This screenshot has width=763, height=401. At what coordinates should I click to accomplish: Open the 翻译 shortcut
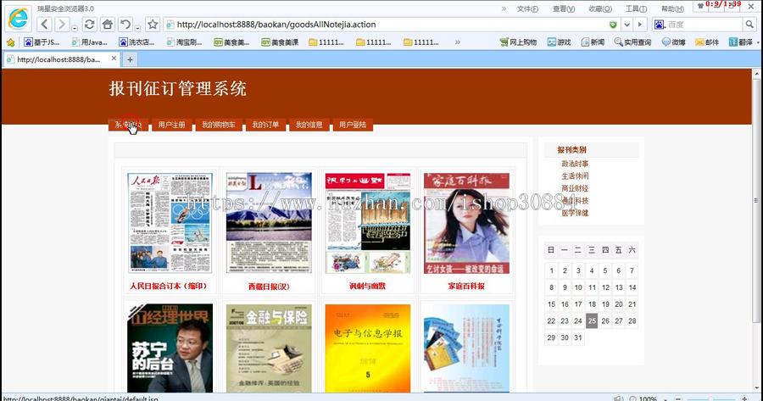coord(741,42)
